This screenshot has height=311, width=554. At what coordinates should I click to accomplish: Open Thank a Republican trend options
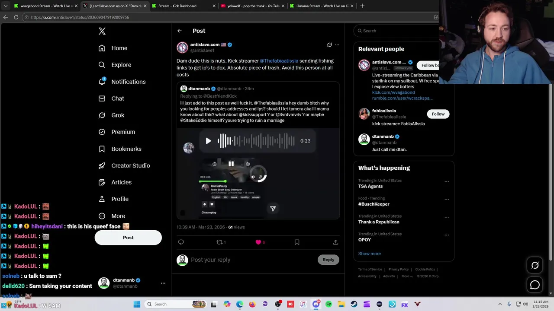click(x=447, y=217)
